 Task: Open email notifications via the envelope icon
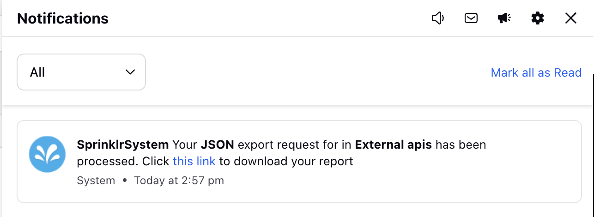[471, 18]
